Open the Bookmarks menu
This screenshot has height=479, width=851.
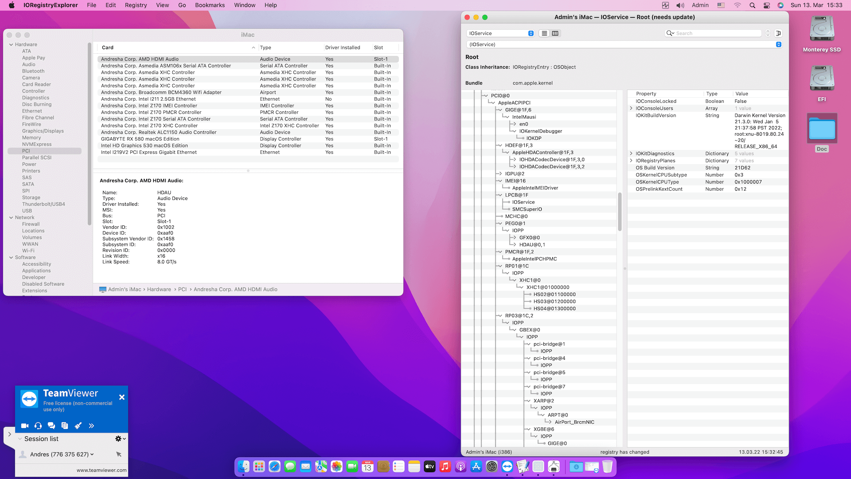tap(210, 5)
